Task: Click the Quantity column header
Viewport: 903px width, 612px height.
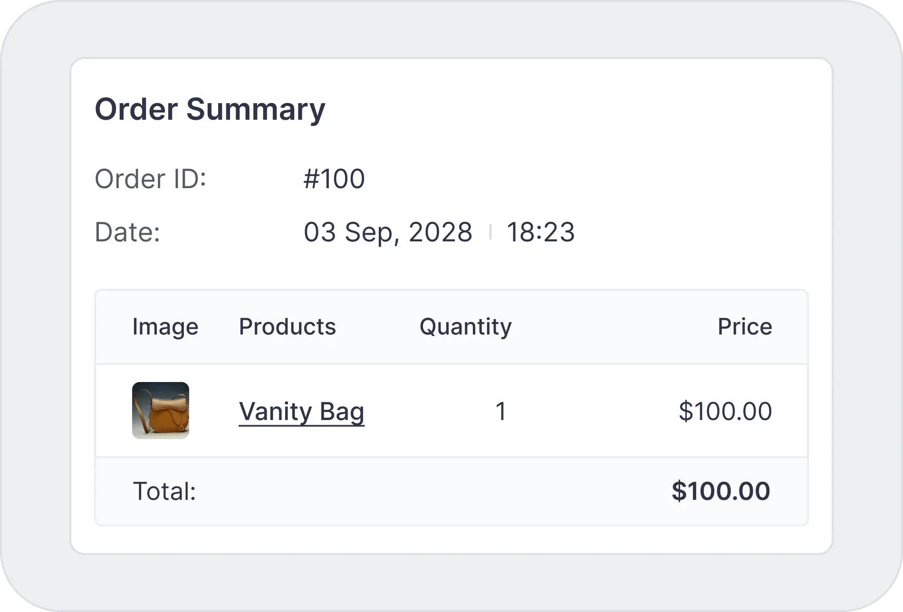Action: click(465, 327)
